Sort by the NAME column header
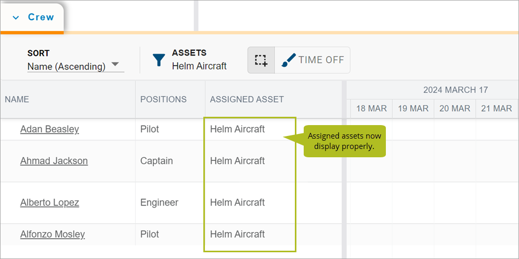Screen dimensions: 519x259 tap(17, 100)
